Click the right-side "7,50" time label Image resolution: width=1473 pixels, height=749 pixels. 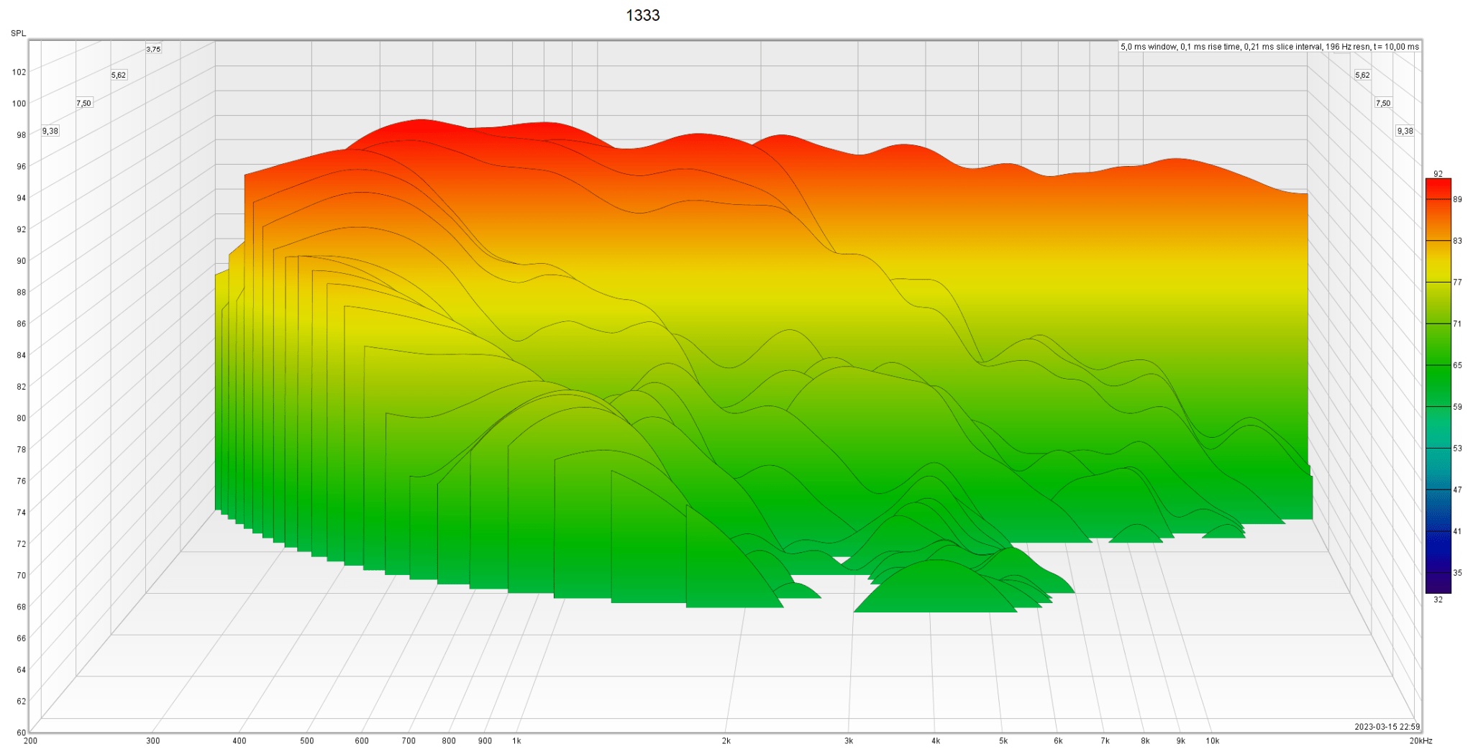pyautogui.click(x=1383, y=103)
